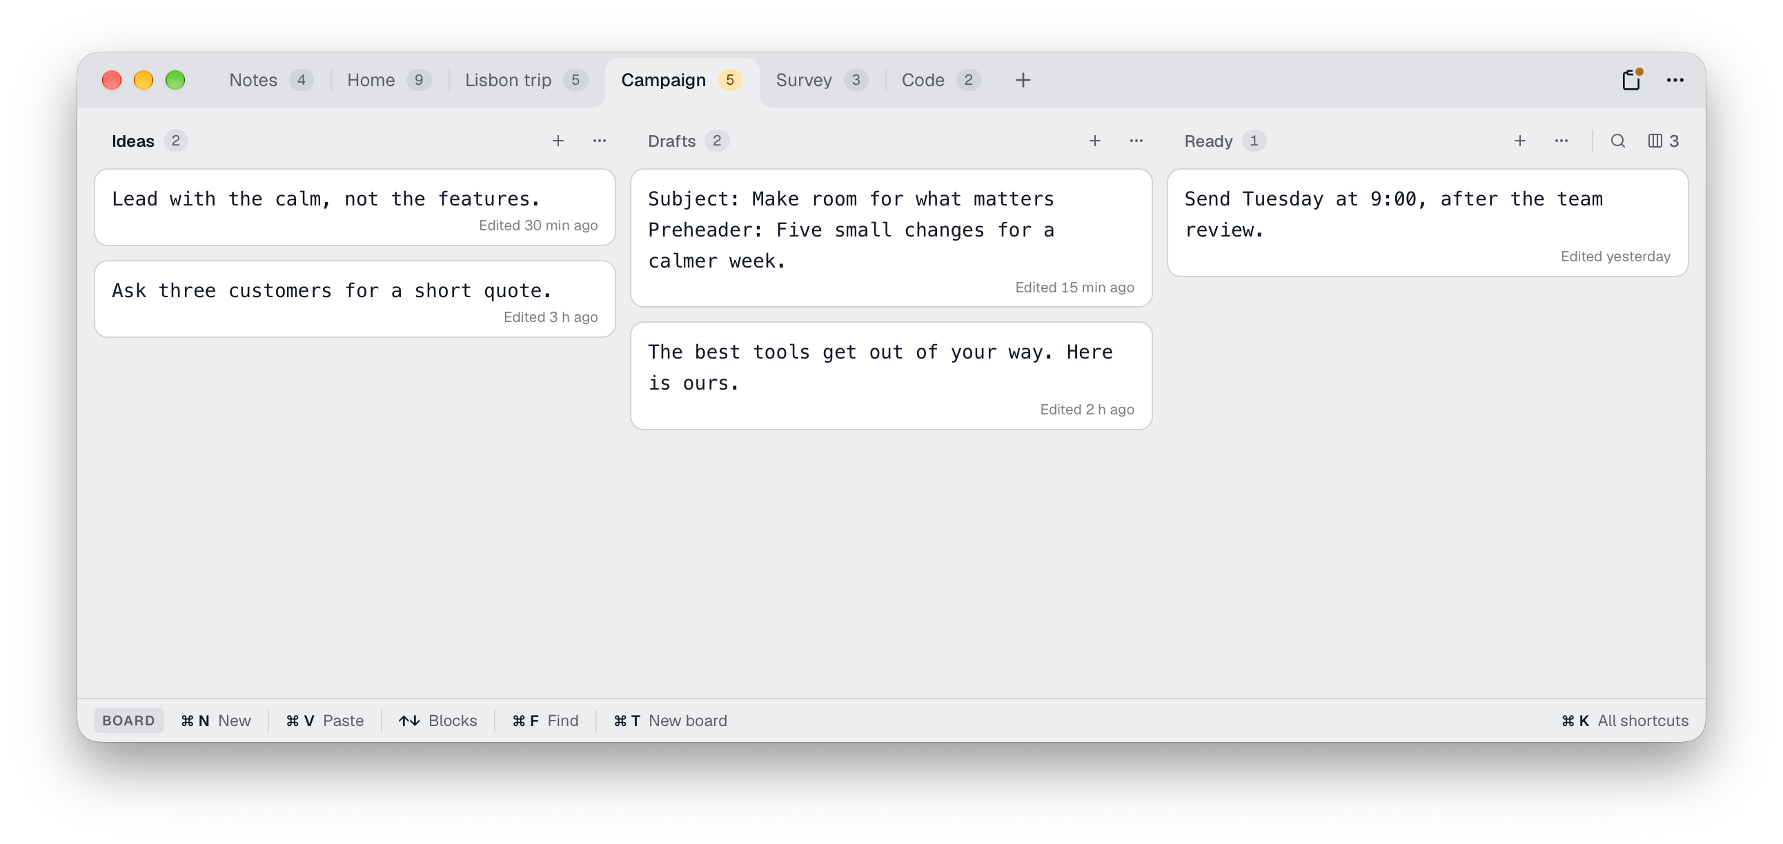Click the Ready column title
The height and width of the screenshot is (844, 1783).
(x=1208, y=141)
